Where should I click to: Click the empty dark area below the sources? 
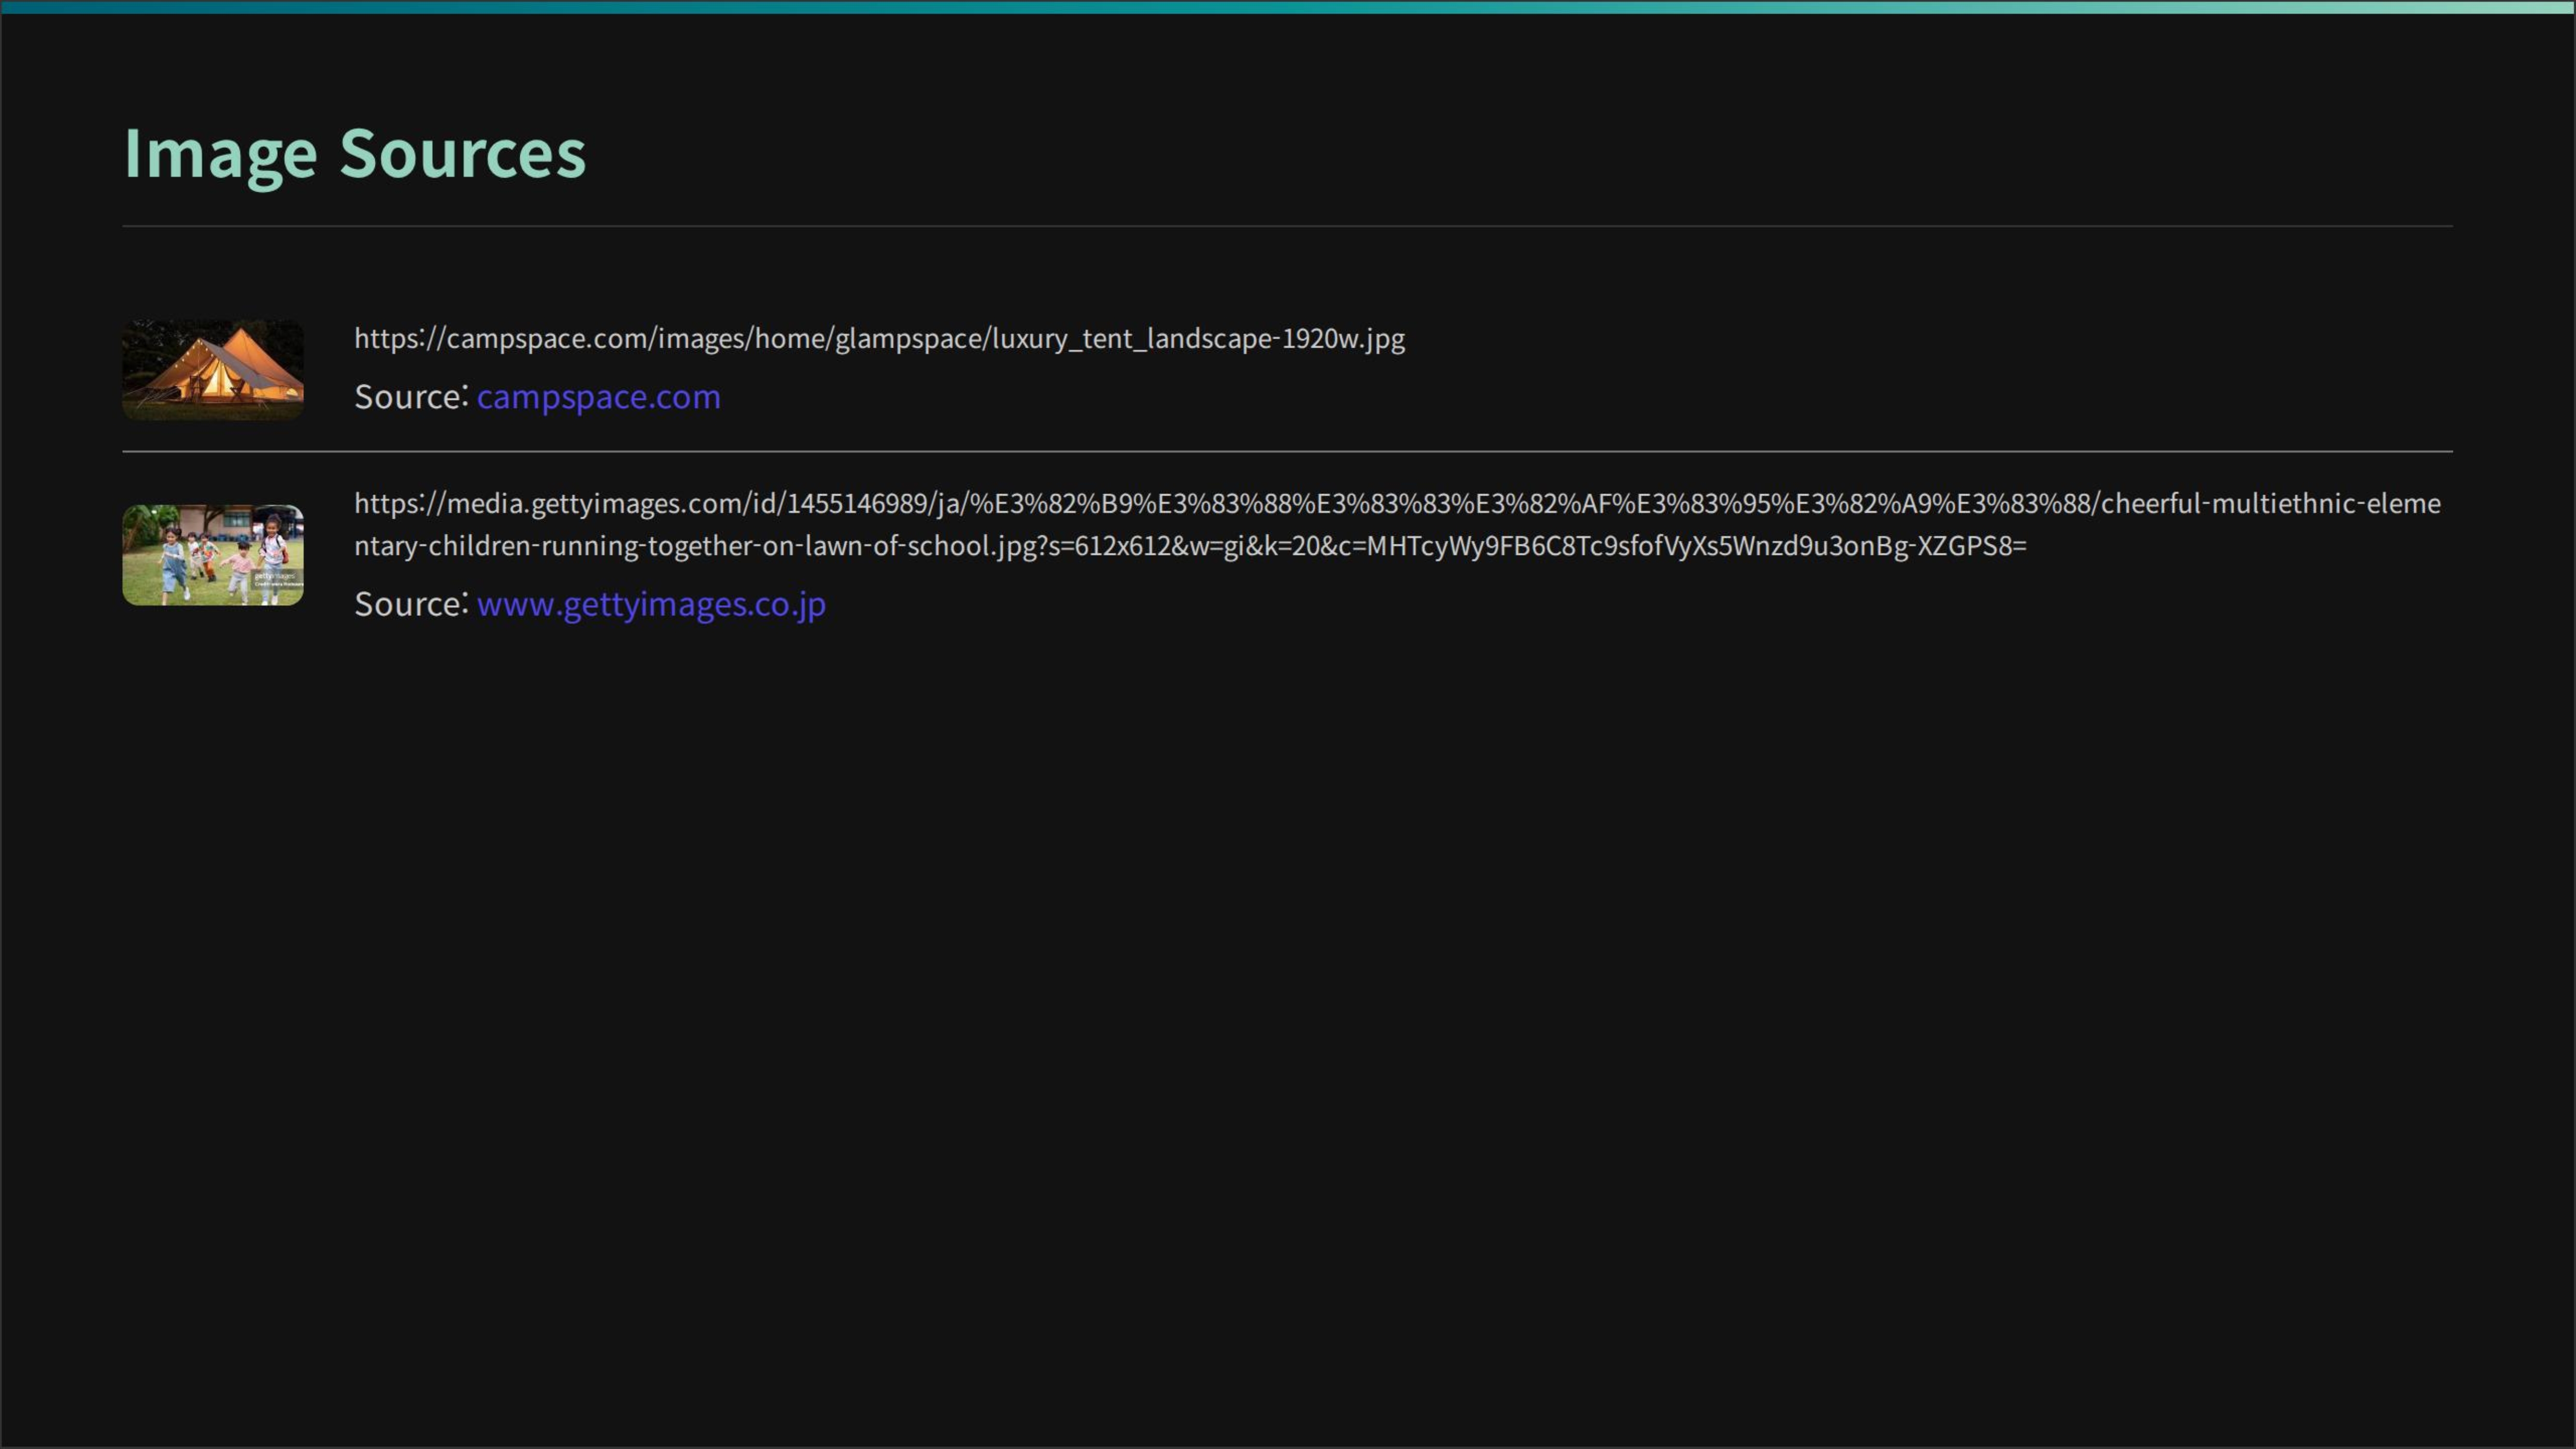tap(1287, 1000)
